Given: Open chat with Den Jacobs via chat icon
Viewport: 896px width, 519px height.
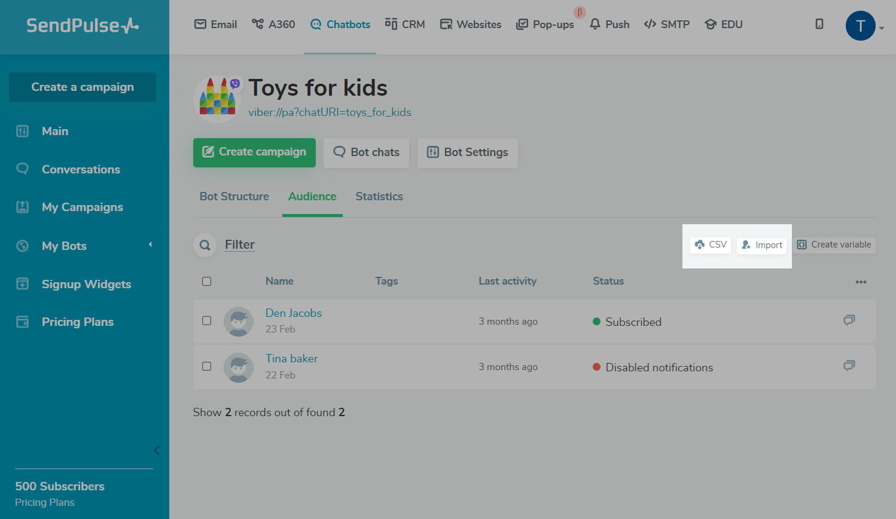Looking at the screenshot, I should [849, 320].
